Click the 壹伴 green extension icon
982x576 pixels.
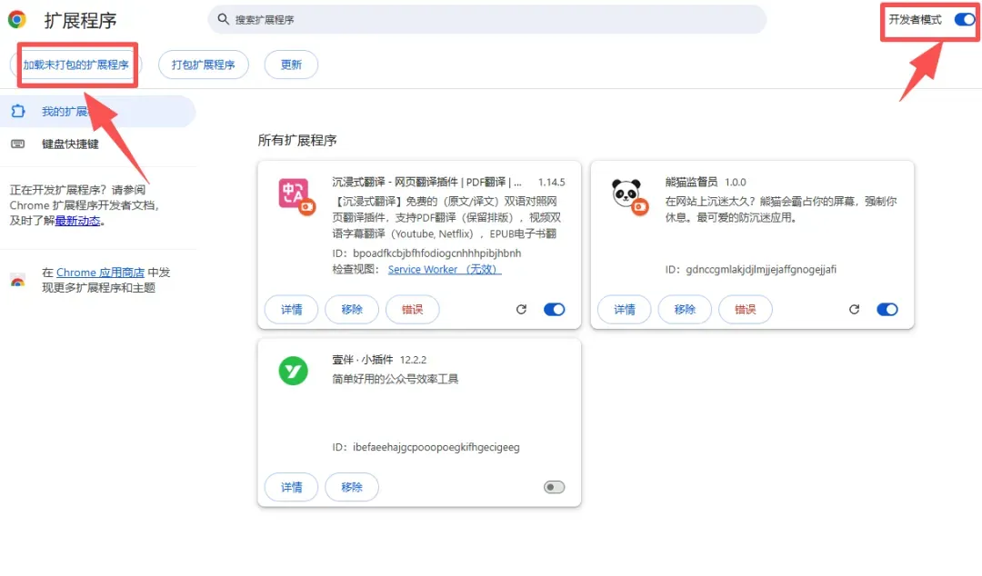pyautogui.click(x=293, y=371)
